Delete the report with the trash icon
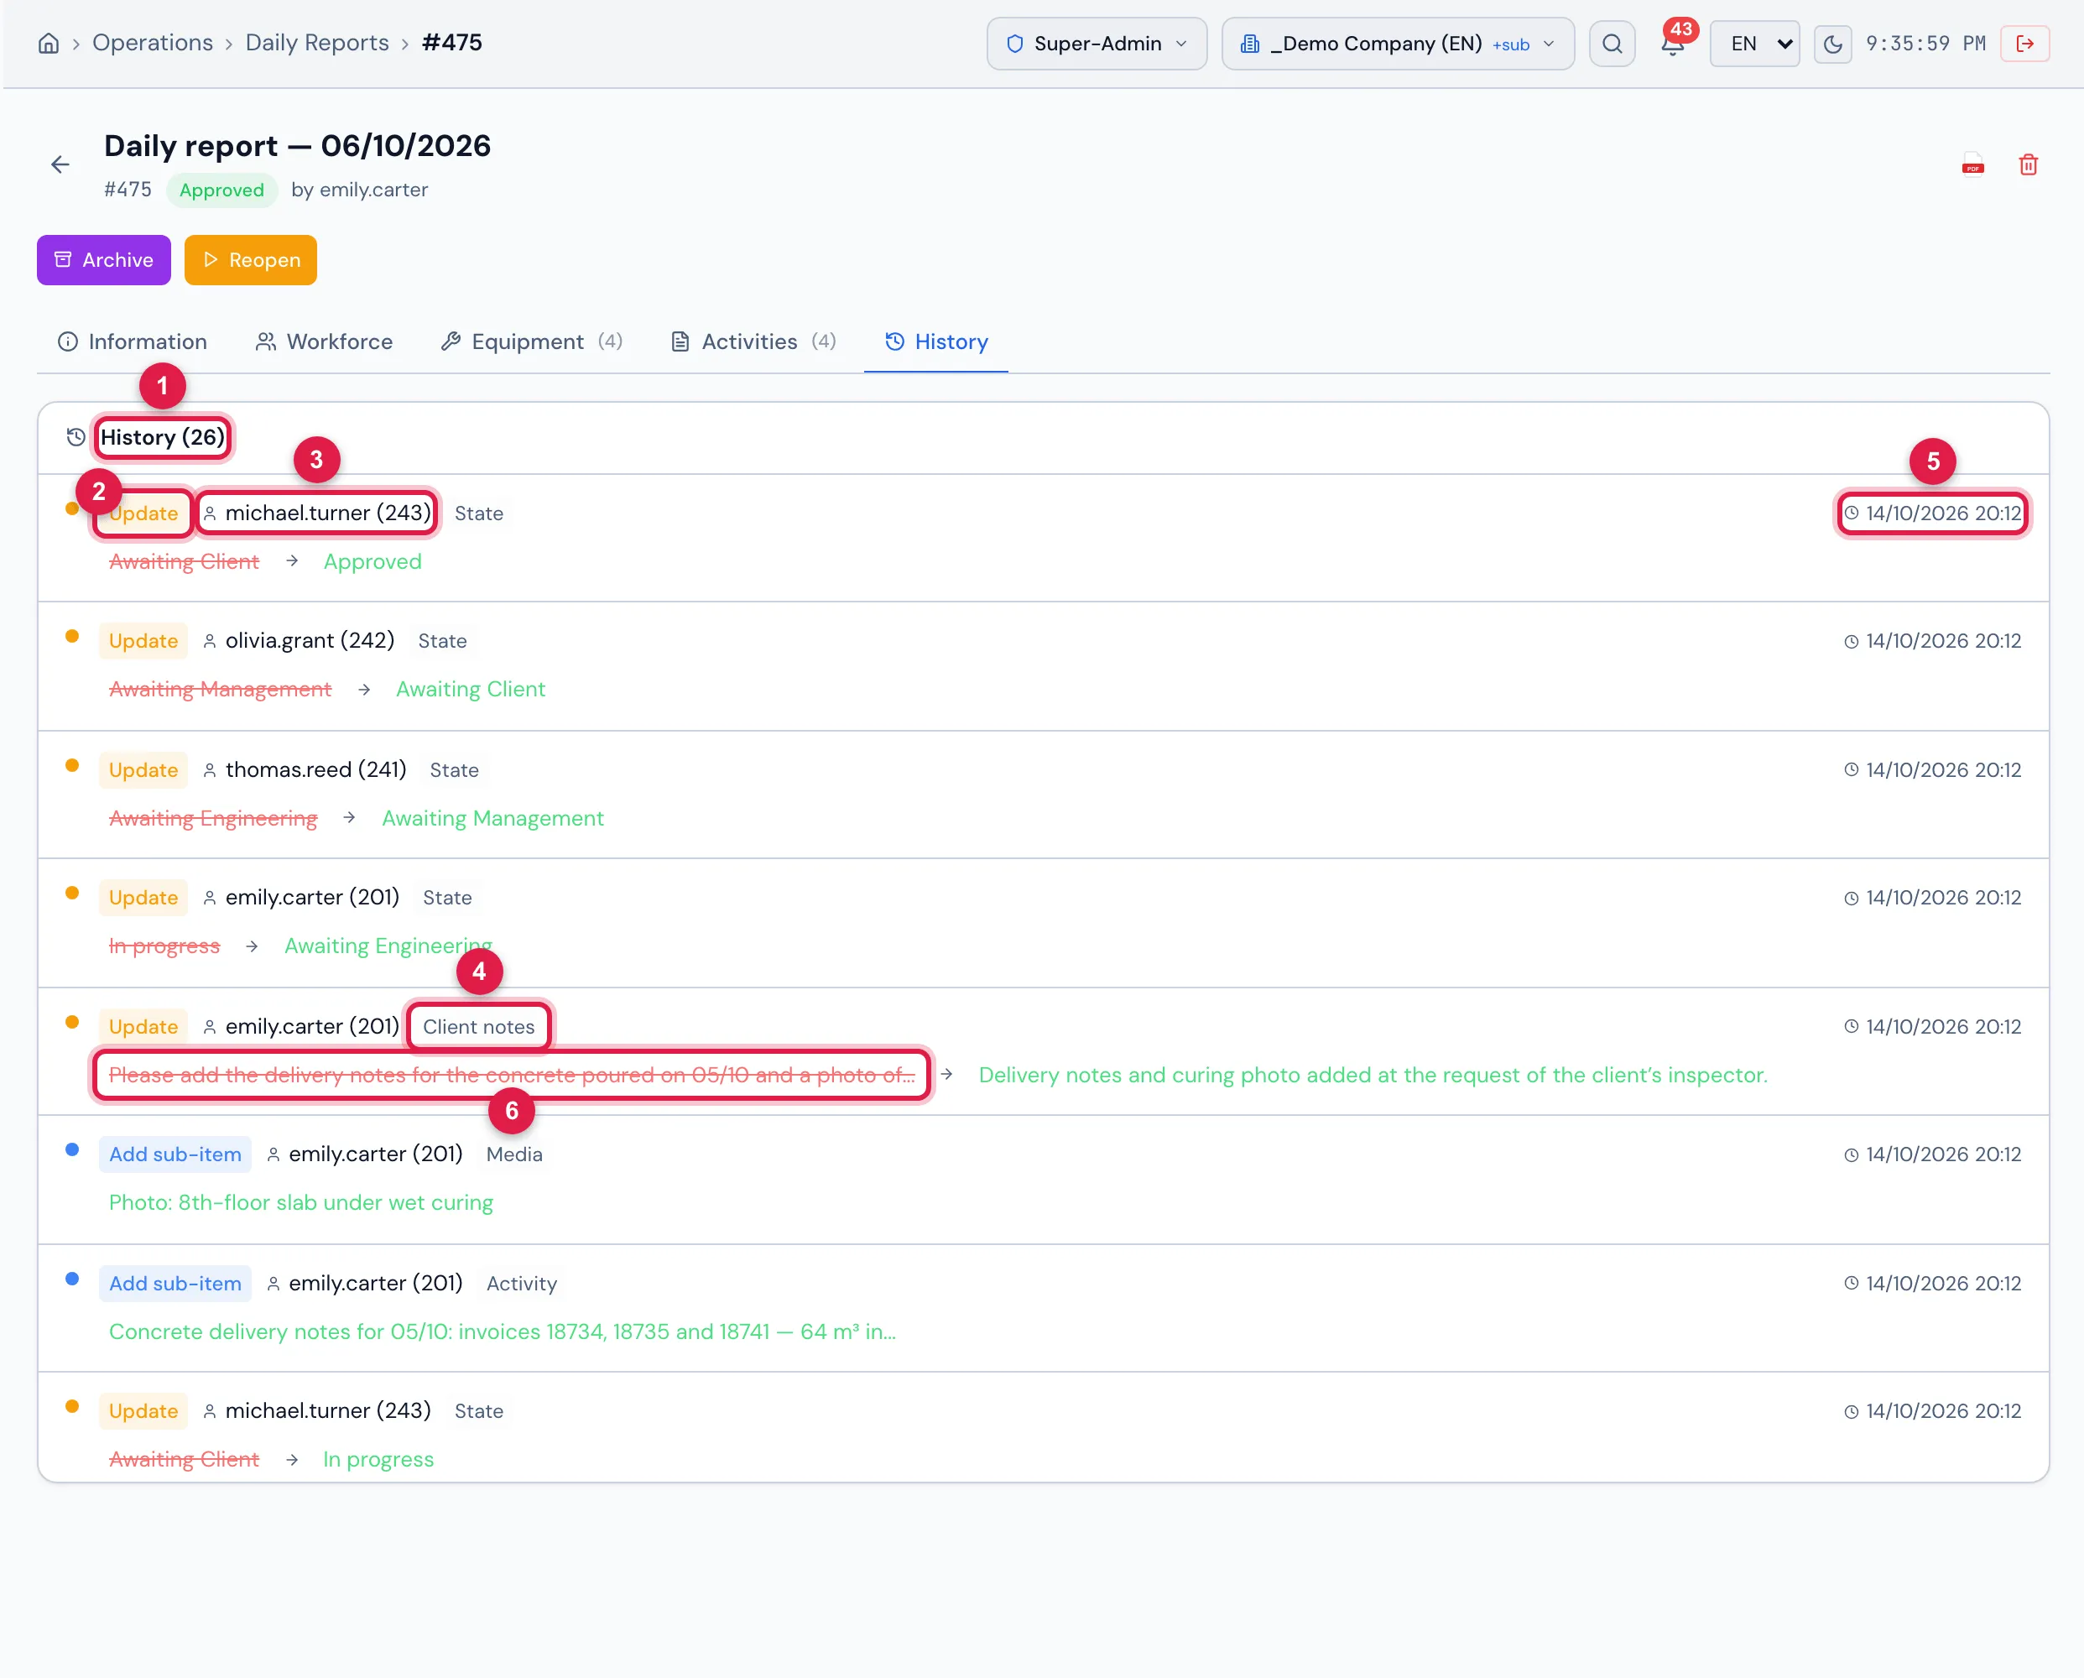The image size is (2084, 1678). click(2028, 165)
